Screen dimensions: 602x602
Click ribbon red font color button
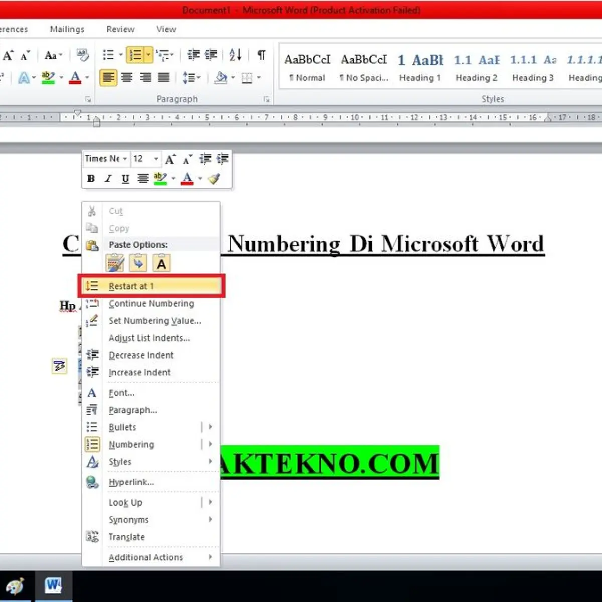(x=75, y=78)
